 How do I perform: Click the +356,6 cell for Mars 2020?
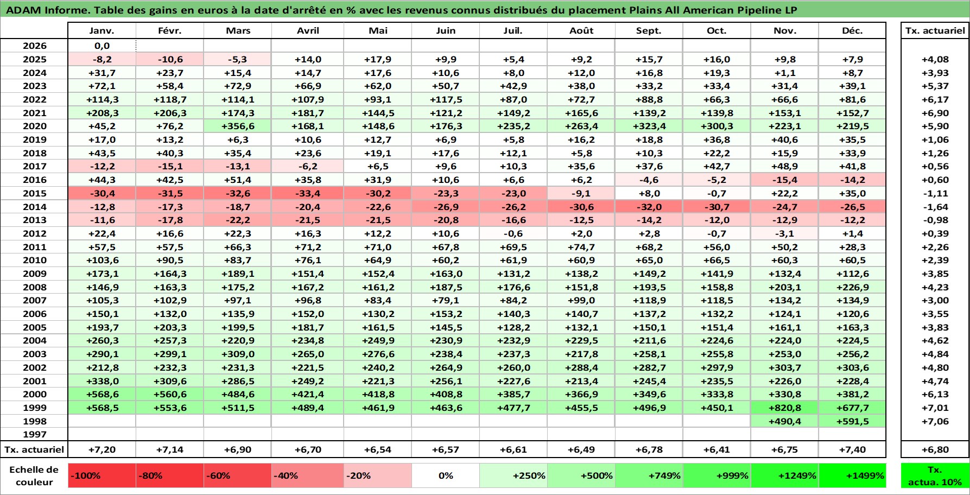(x=238, y=126)
